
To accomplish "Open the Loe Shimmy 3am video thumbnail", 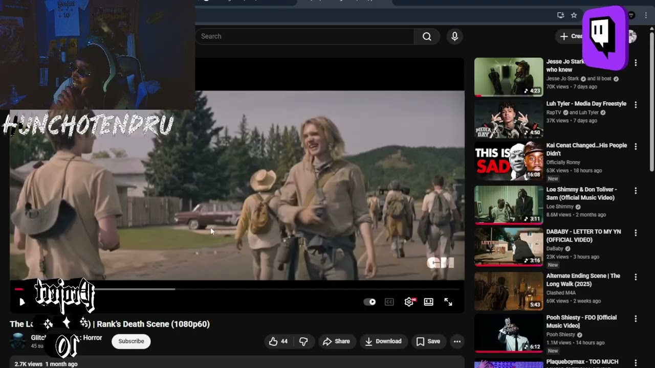I will [x=509, y=205].
